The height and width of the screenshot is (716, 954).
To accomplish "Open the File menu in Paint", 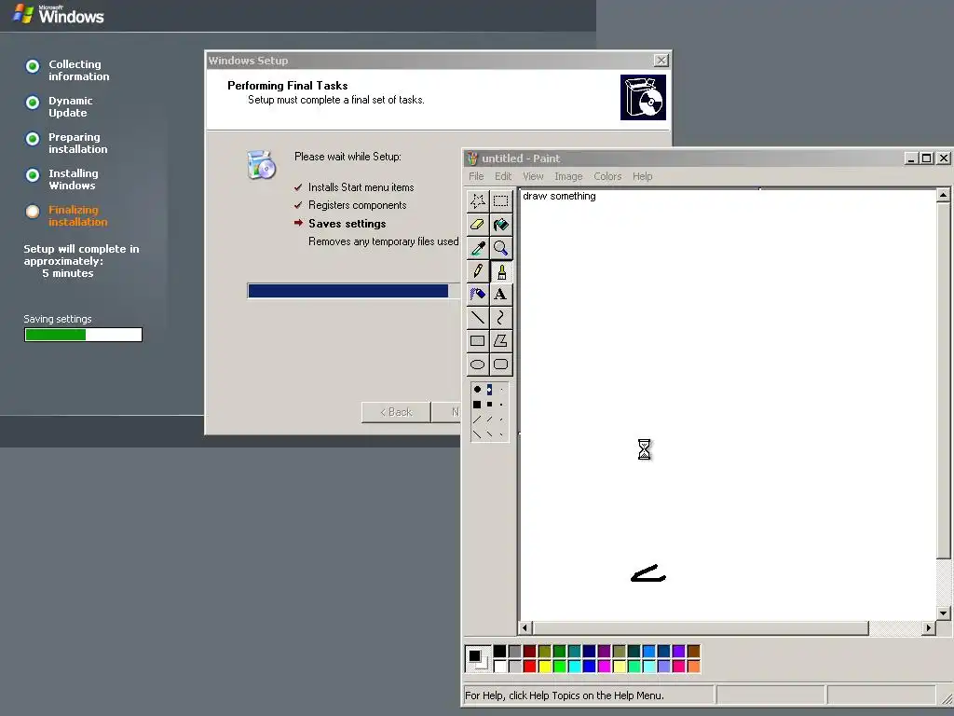I will pos(476,176).
